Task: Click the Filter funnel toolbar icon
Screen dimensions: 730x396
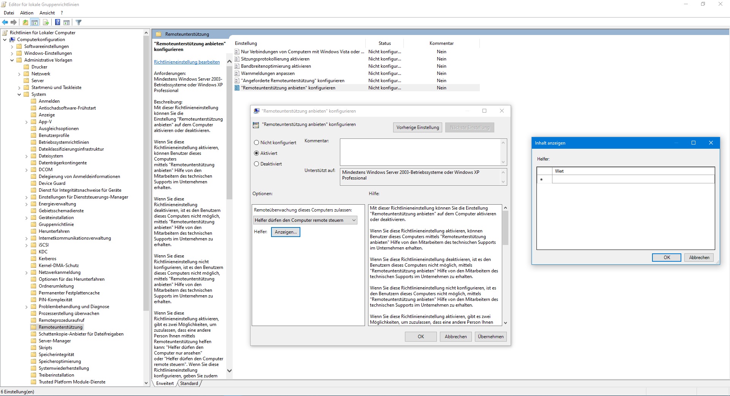Action: coord(79,22)
